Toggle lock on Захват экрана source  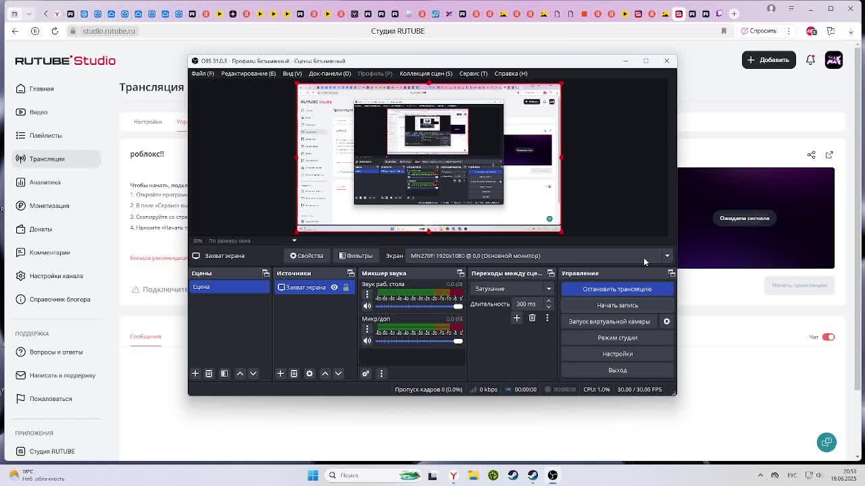click(x=346, y=287)
